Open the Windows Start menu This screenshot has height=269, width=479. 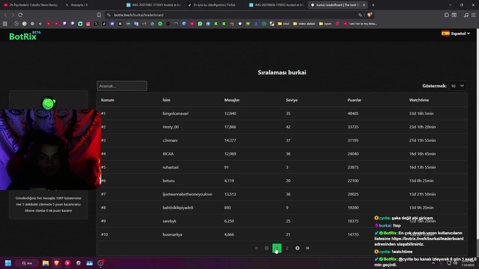pyautogui.click(x=8, y=263)
